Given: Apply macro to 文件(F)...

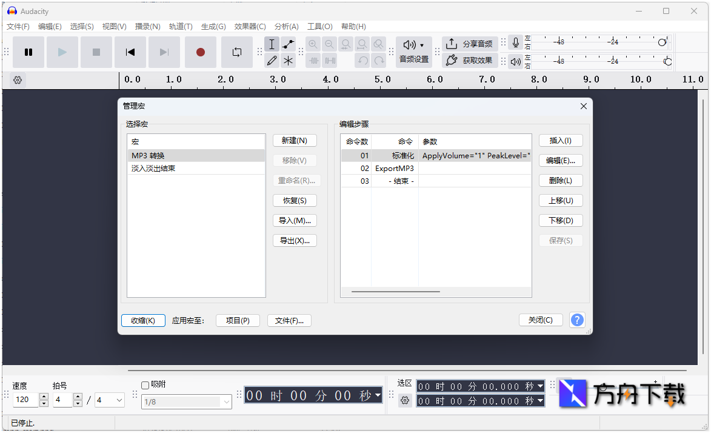Looking at the screenshot, I should pos(289,320).
